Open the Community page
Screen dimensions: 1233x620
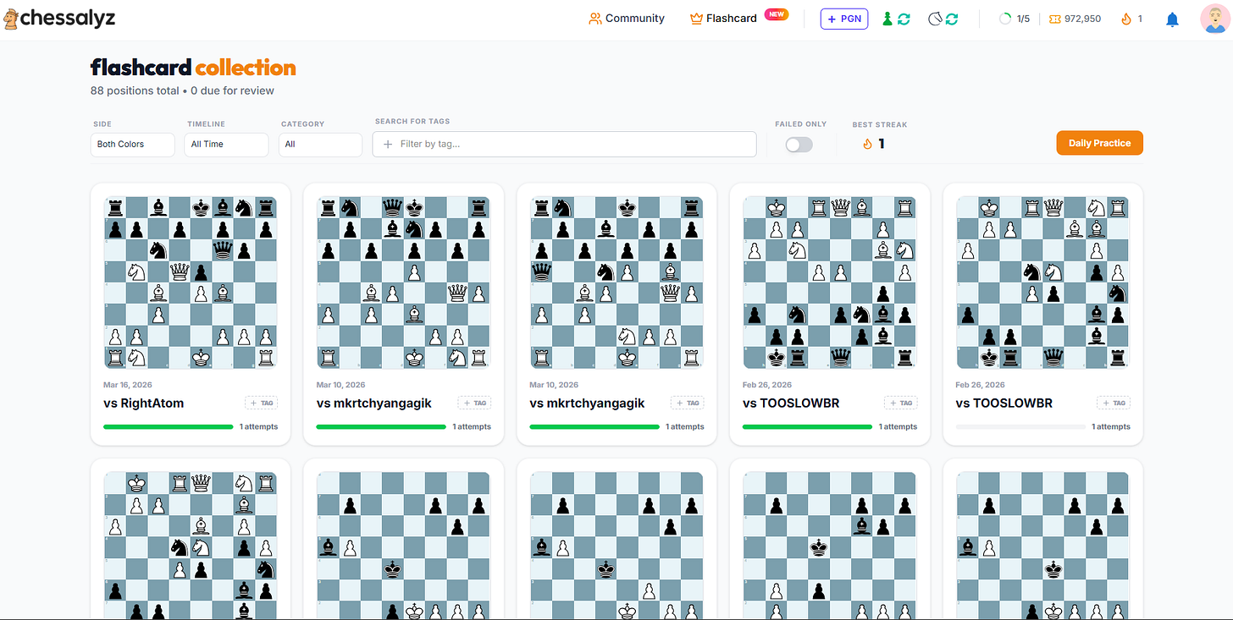pos(627,19)
